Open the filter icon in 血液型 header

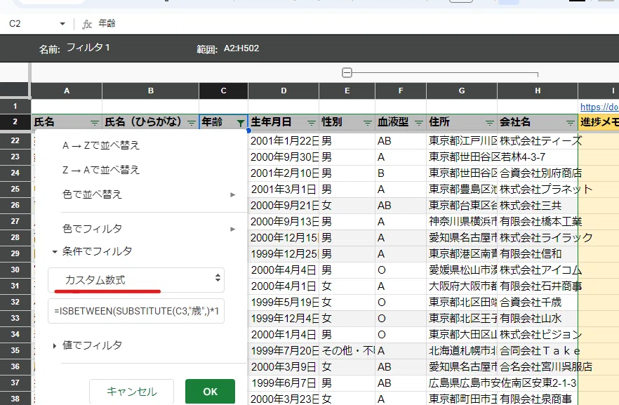tap(419, 123)
